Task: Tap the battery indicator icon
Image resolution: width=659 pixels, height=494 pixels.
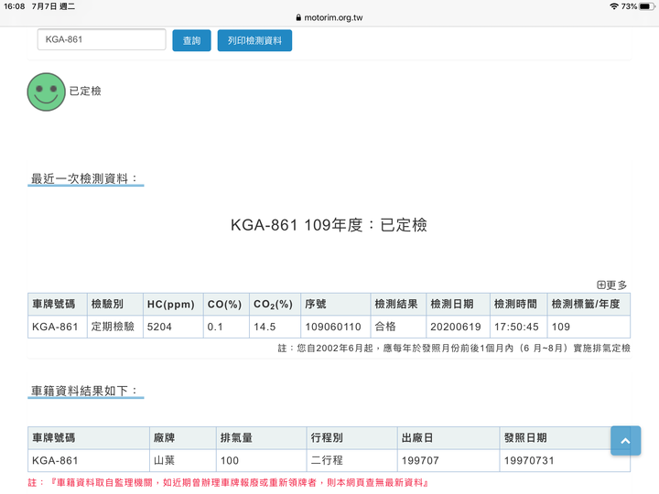Action: tap(646, 6)
